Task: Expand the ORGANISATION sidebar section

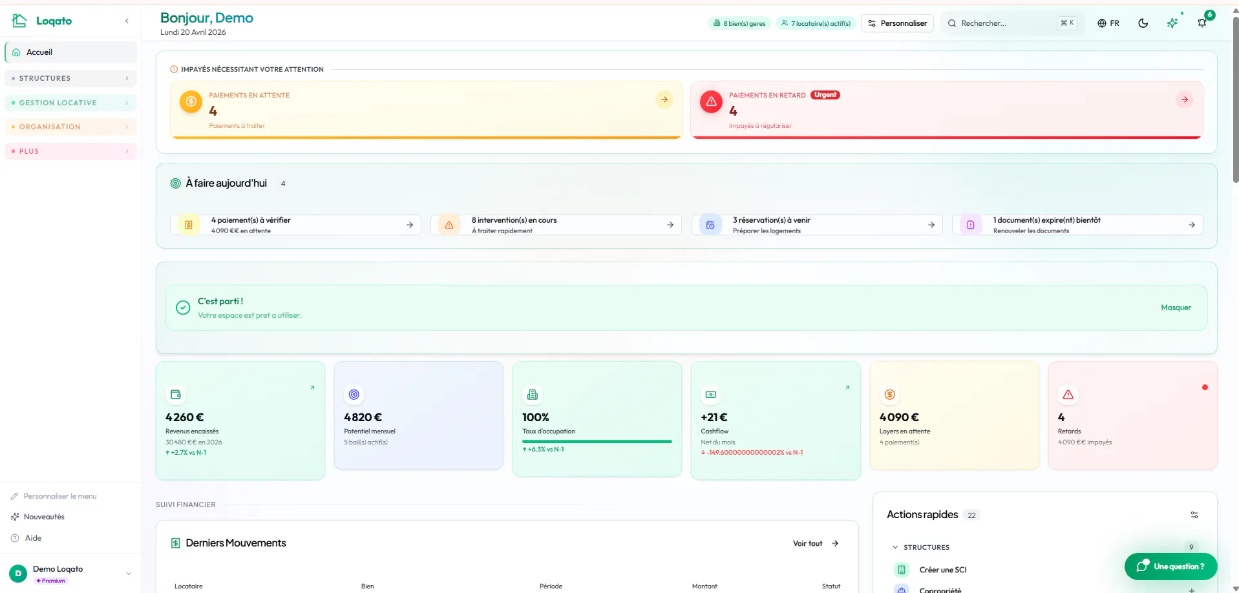Action: (70, 127)
